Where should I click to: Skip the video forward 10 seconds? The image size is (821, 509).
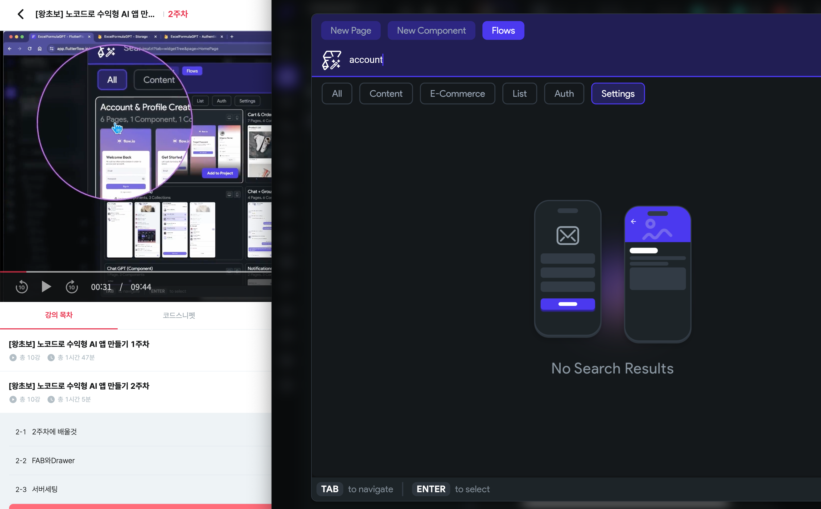pyautogui.click(x=72, y=287)
